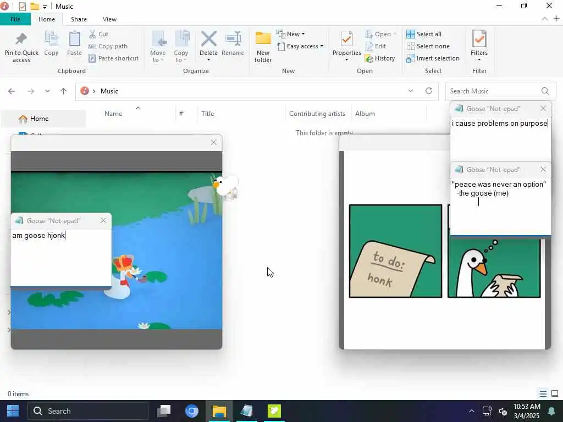Screen dimensions: 563x422
Task: Sort by the Album column
Action: click(x=365, y=114)
